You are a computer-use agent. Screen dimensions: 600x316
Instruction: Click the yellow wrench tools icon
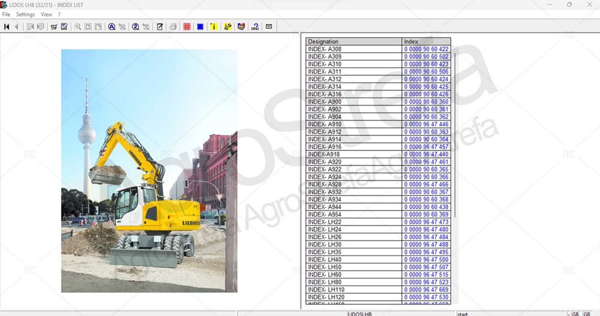[x=227, y=26]
